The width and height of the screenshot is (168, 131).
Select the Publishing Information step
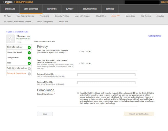click(x=19, y=68)
